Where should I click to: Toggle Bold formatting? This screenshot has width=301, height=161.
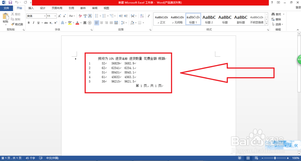tap(29, 23)
